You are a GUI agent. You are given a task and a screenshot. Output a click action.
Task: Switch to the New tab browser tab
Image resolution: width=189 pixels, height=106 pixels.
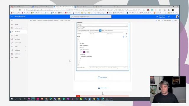(105, 7)
